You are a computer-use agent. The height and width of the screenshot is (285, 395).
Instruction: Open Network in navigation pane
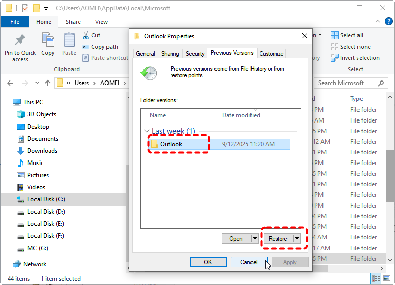click(x=29, y=264)
